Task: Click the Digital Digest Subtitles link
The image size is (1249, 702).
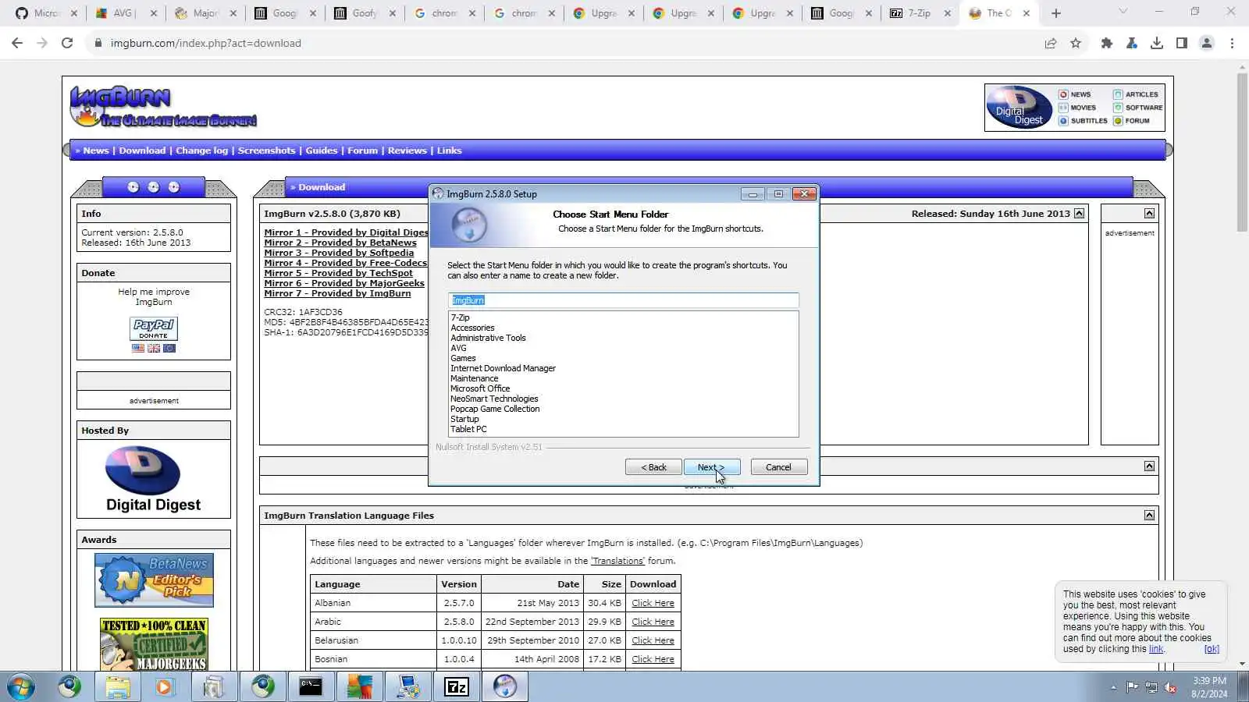Action: 1084,121
